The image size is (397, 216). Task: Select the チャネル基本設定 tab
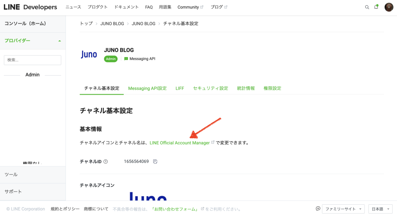102,88
